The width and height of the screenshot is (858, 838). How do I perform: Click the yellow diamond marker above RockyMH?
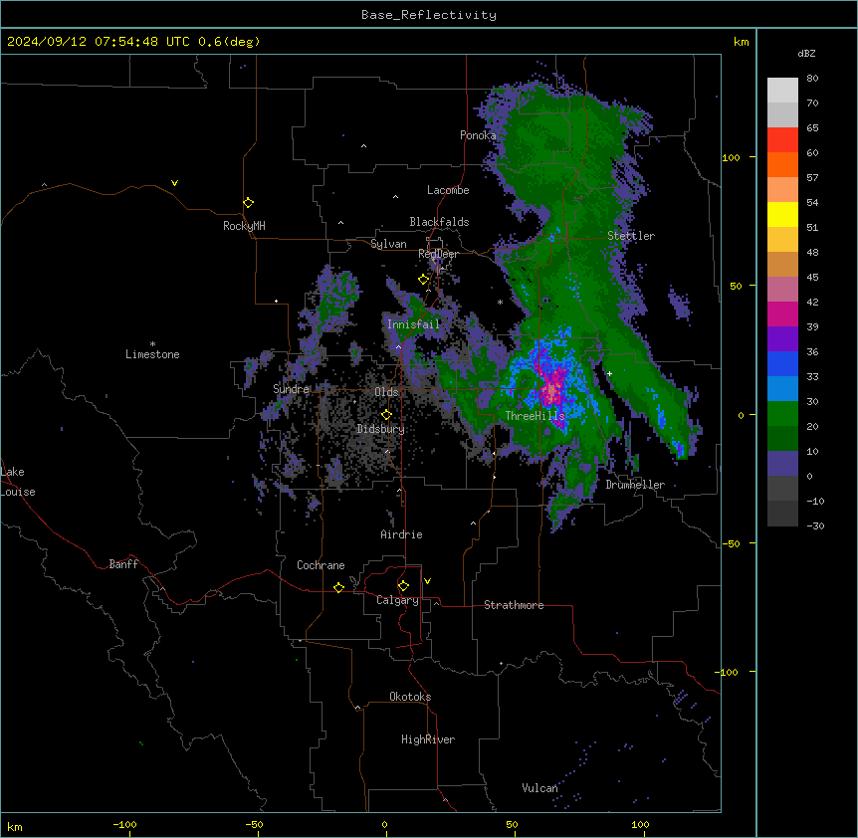pyautogui.click(x=248, y=203)
